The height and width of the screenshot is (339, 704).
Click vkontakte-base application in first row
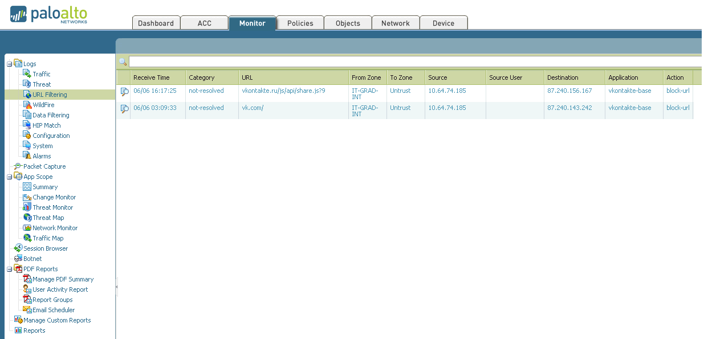(x=629, y=91)
